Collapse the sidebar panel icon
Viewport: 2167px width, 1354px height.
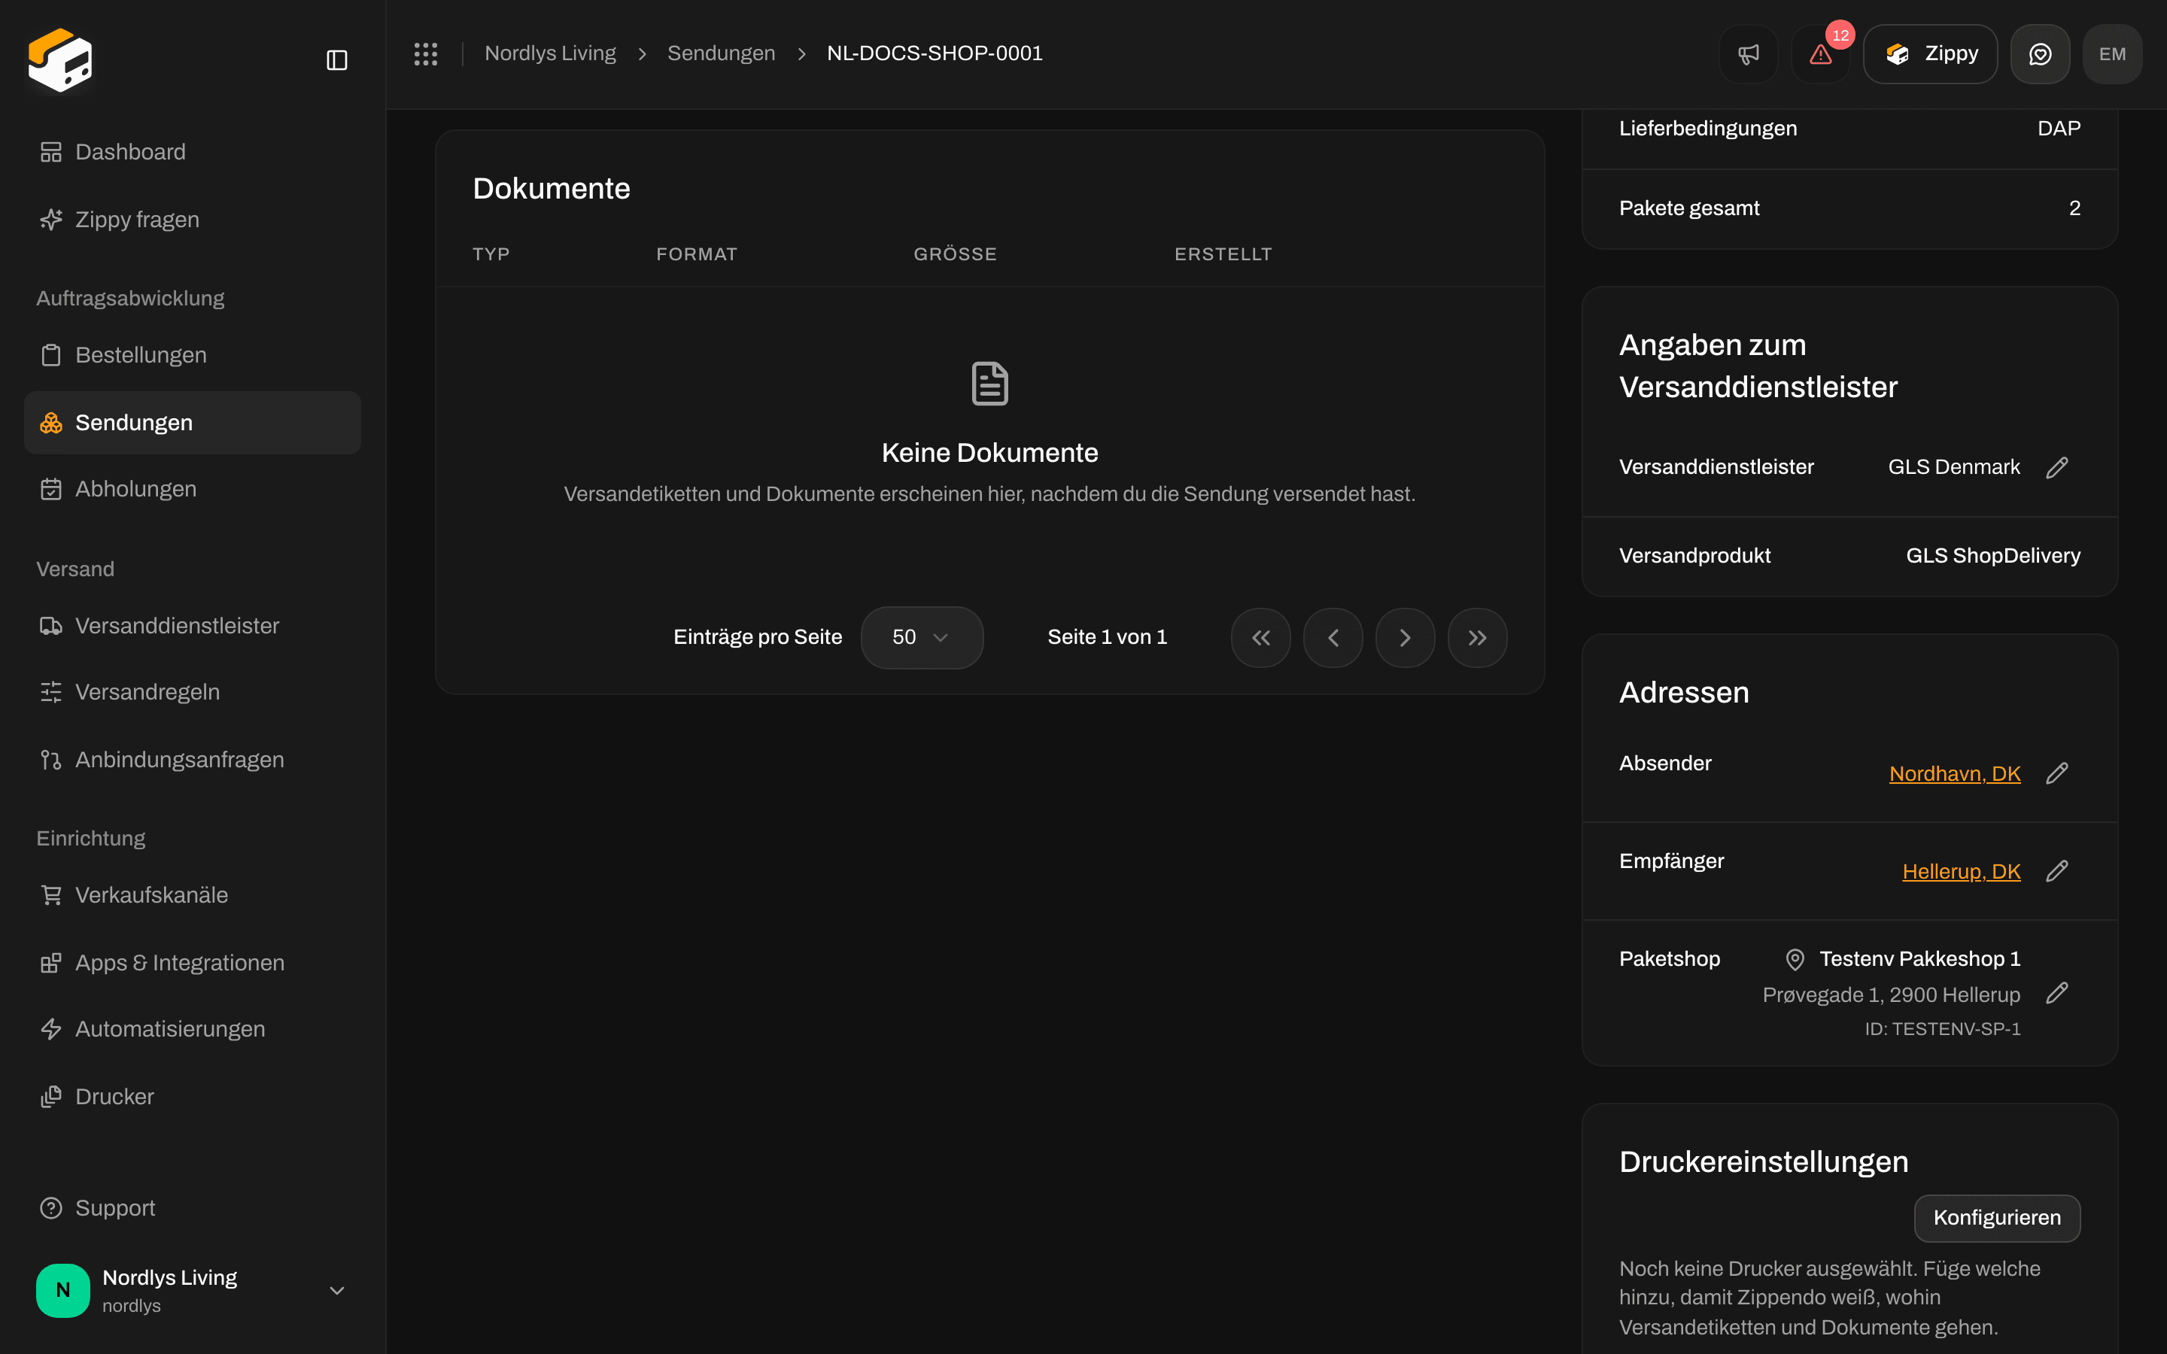[x=336, y=60]
